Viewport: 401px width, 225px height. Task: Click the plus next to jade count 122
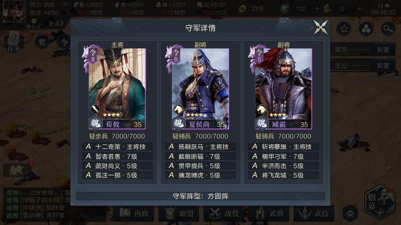tap(317, 9)
